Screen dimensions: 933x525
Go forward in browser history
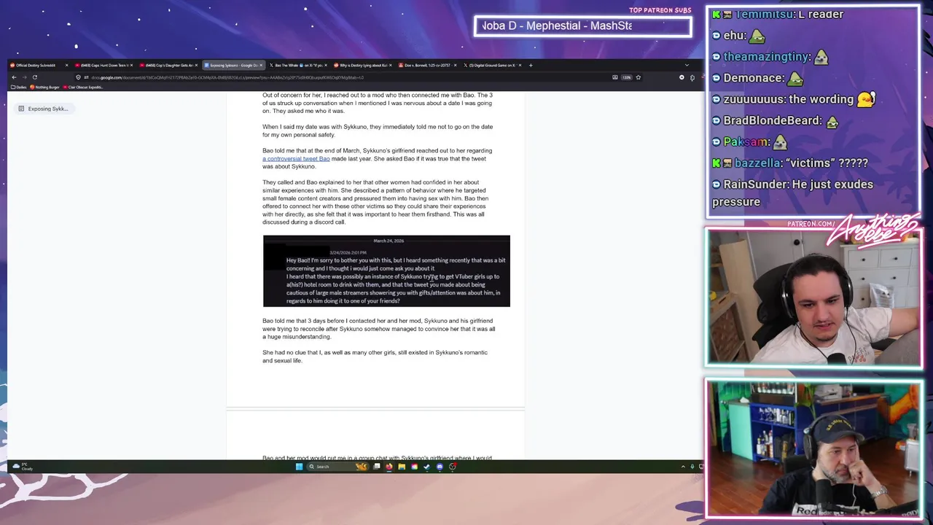pos(24,77)
